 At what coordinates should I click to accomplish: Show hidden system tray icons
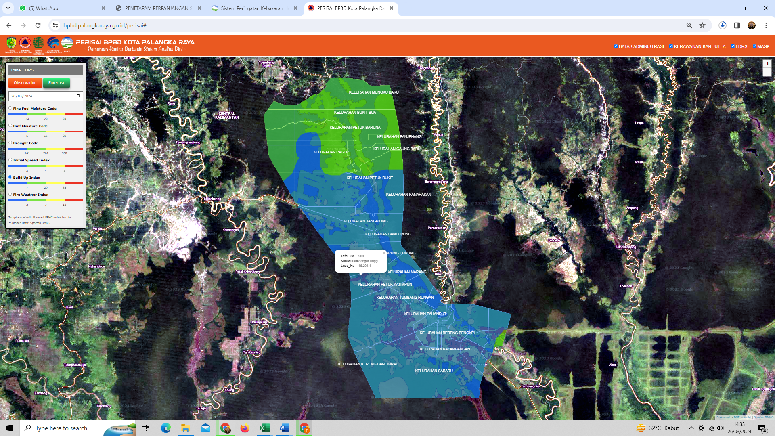click(691, 428)
